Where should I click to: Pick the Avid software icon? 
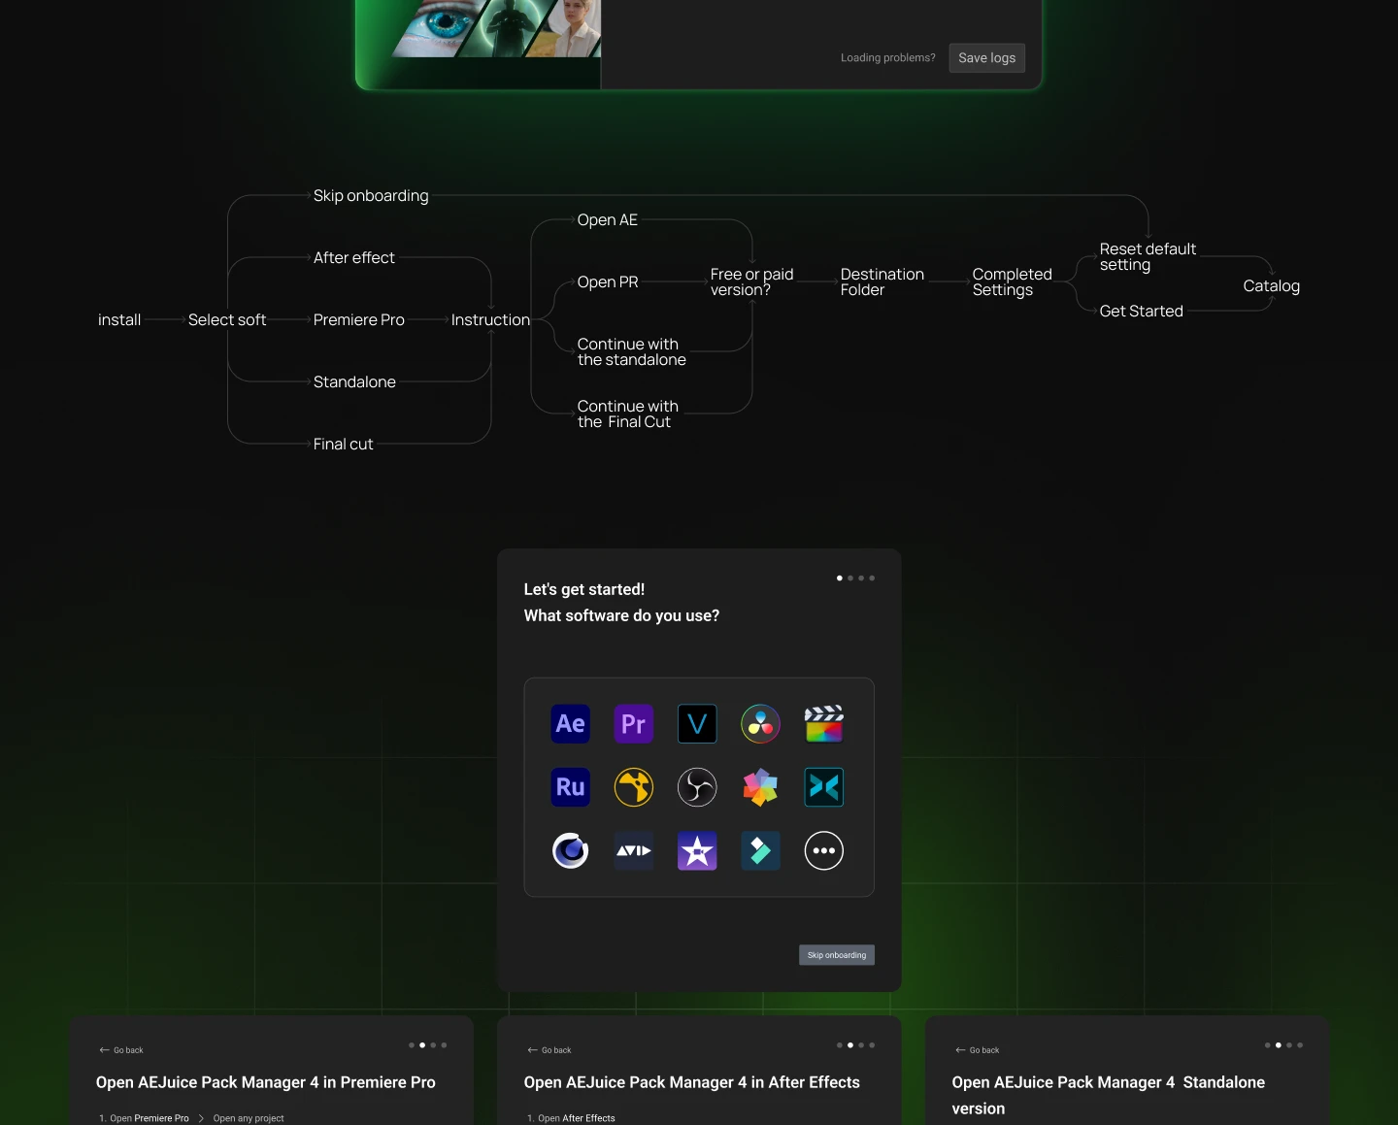[634, 851]
